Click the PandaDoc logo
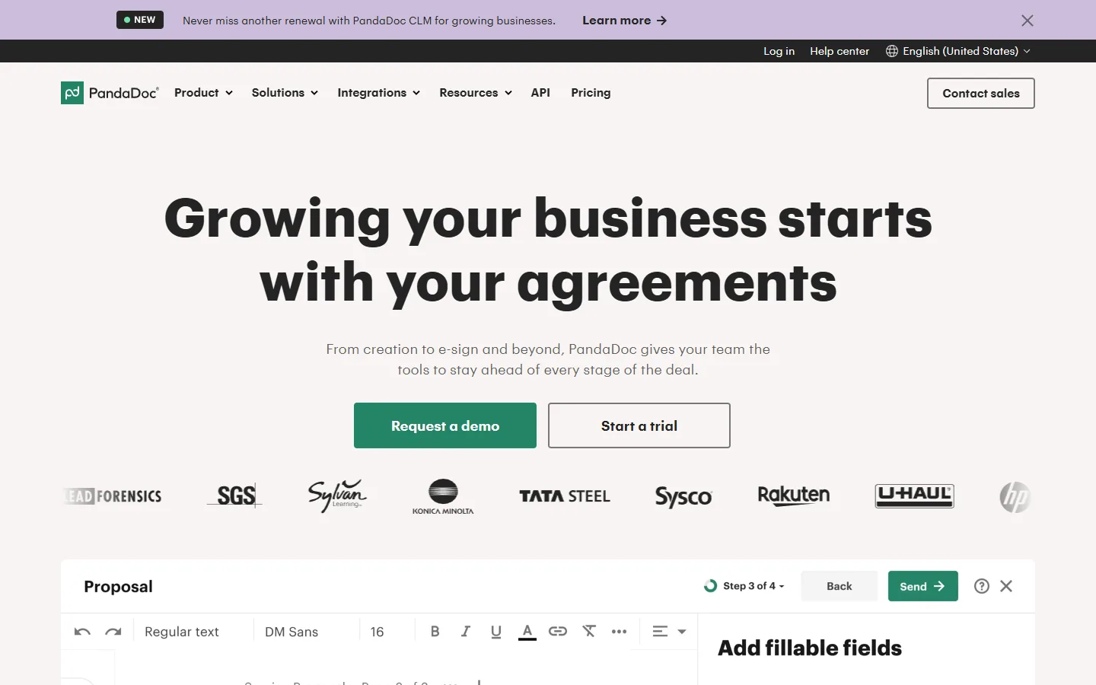 coord(110,93)
